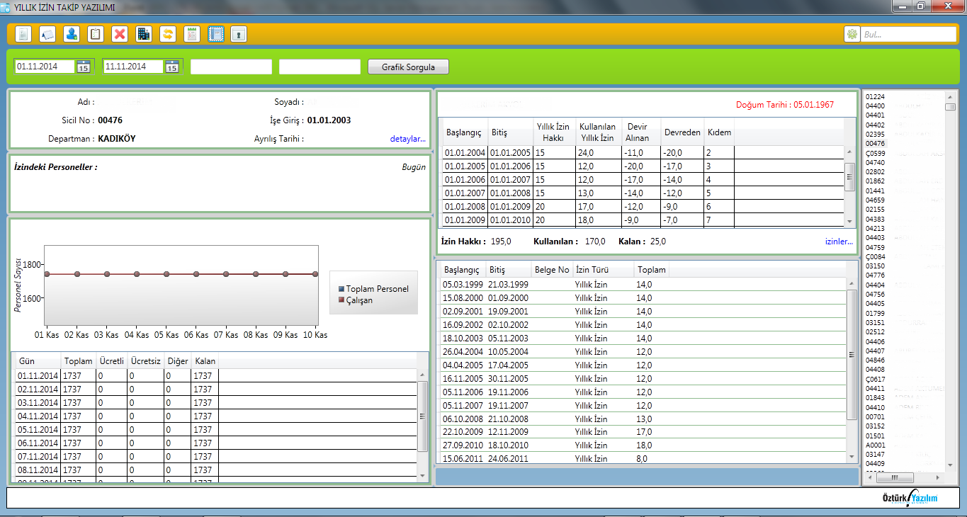The width and height of the screenshot is (967, 517).
Task: Open the detaylar... link
Action: (407, 139)
